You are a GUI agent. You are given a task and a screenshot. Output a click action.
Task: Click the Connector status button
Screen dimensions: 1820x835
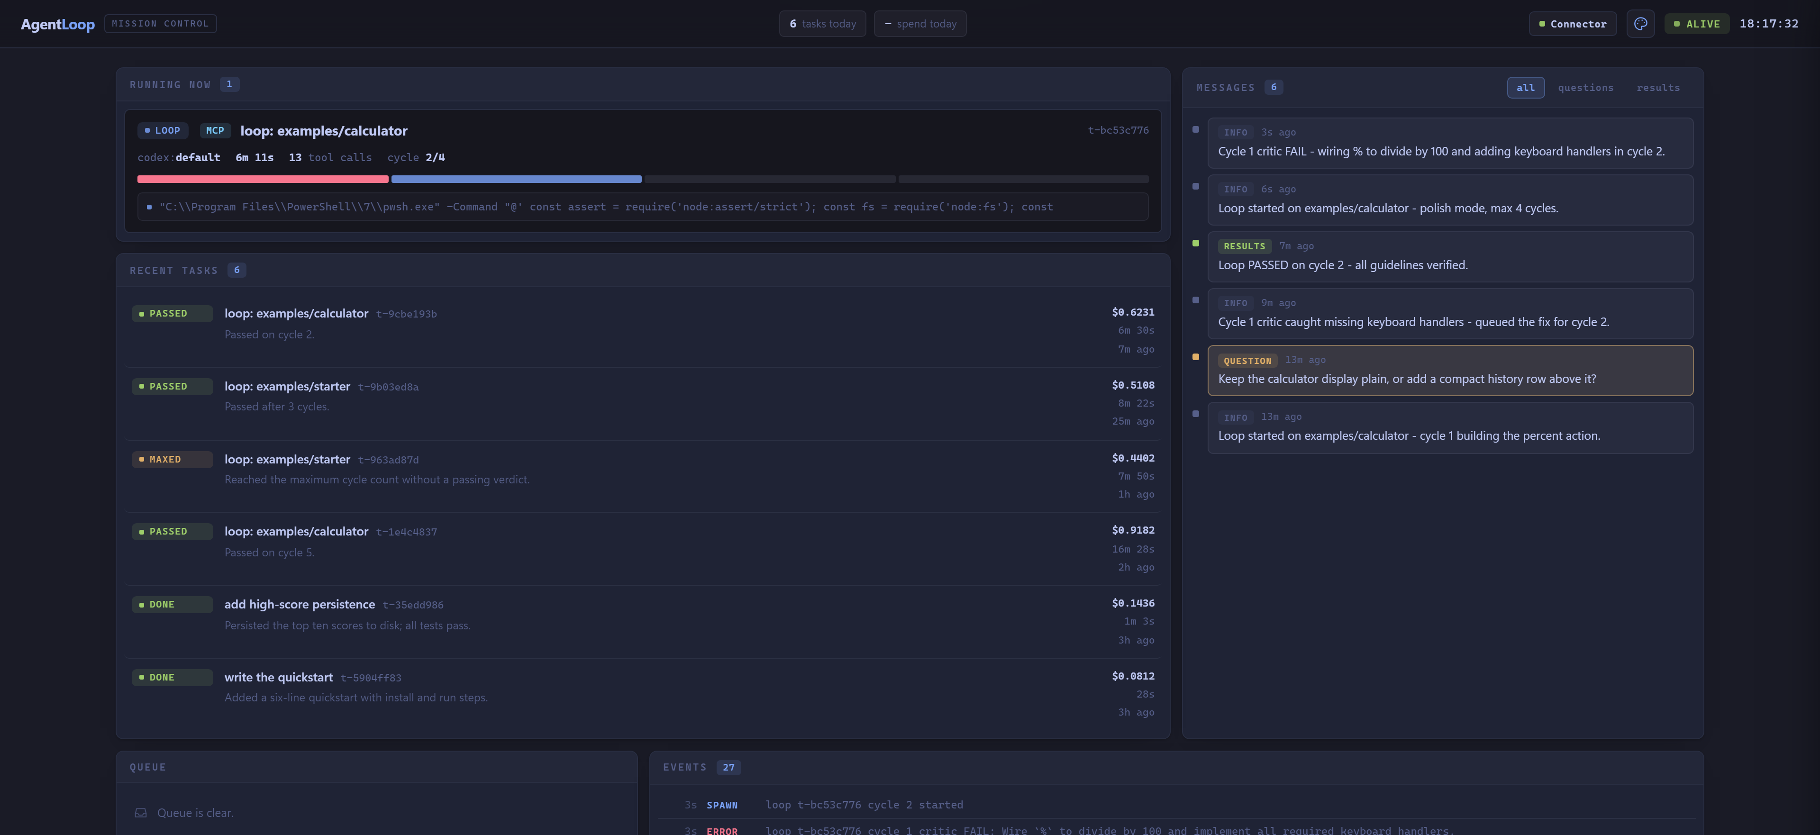(1573, 23)
